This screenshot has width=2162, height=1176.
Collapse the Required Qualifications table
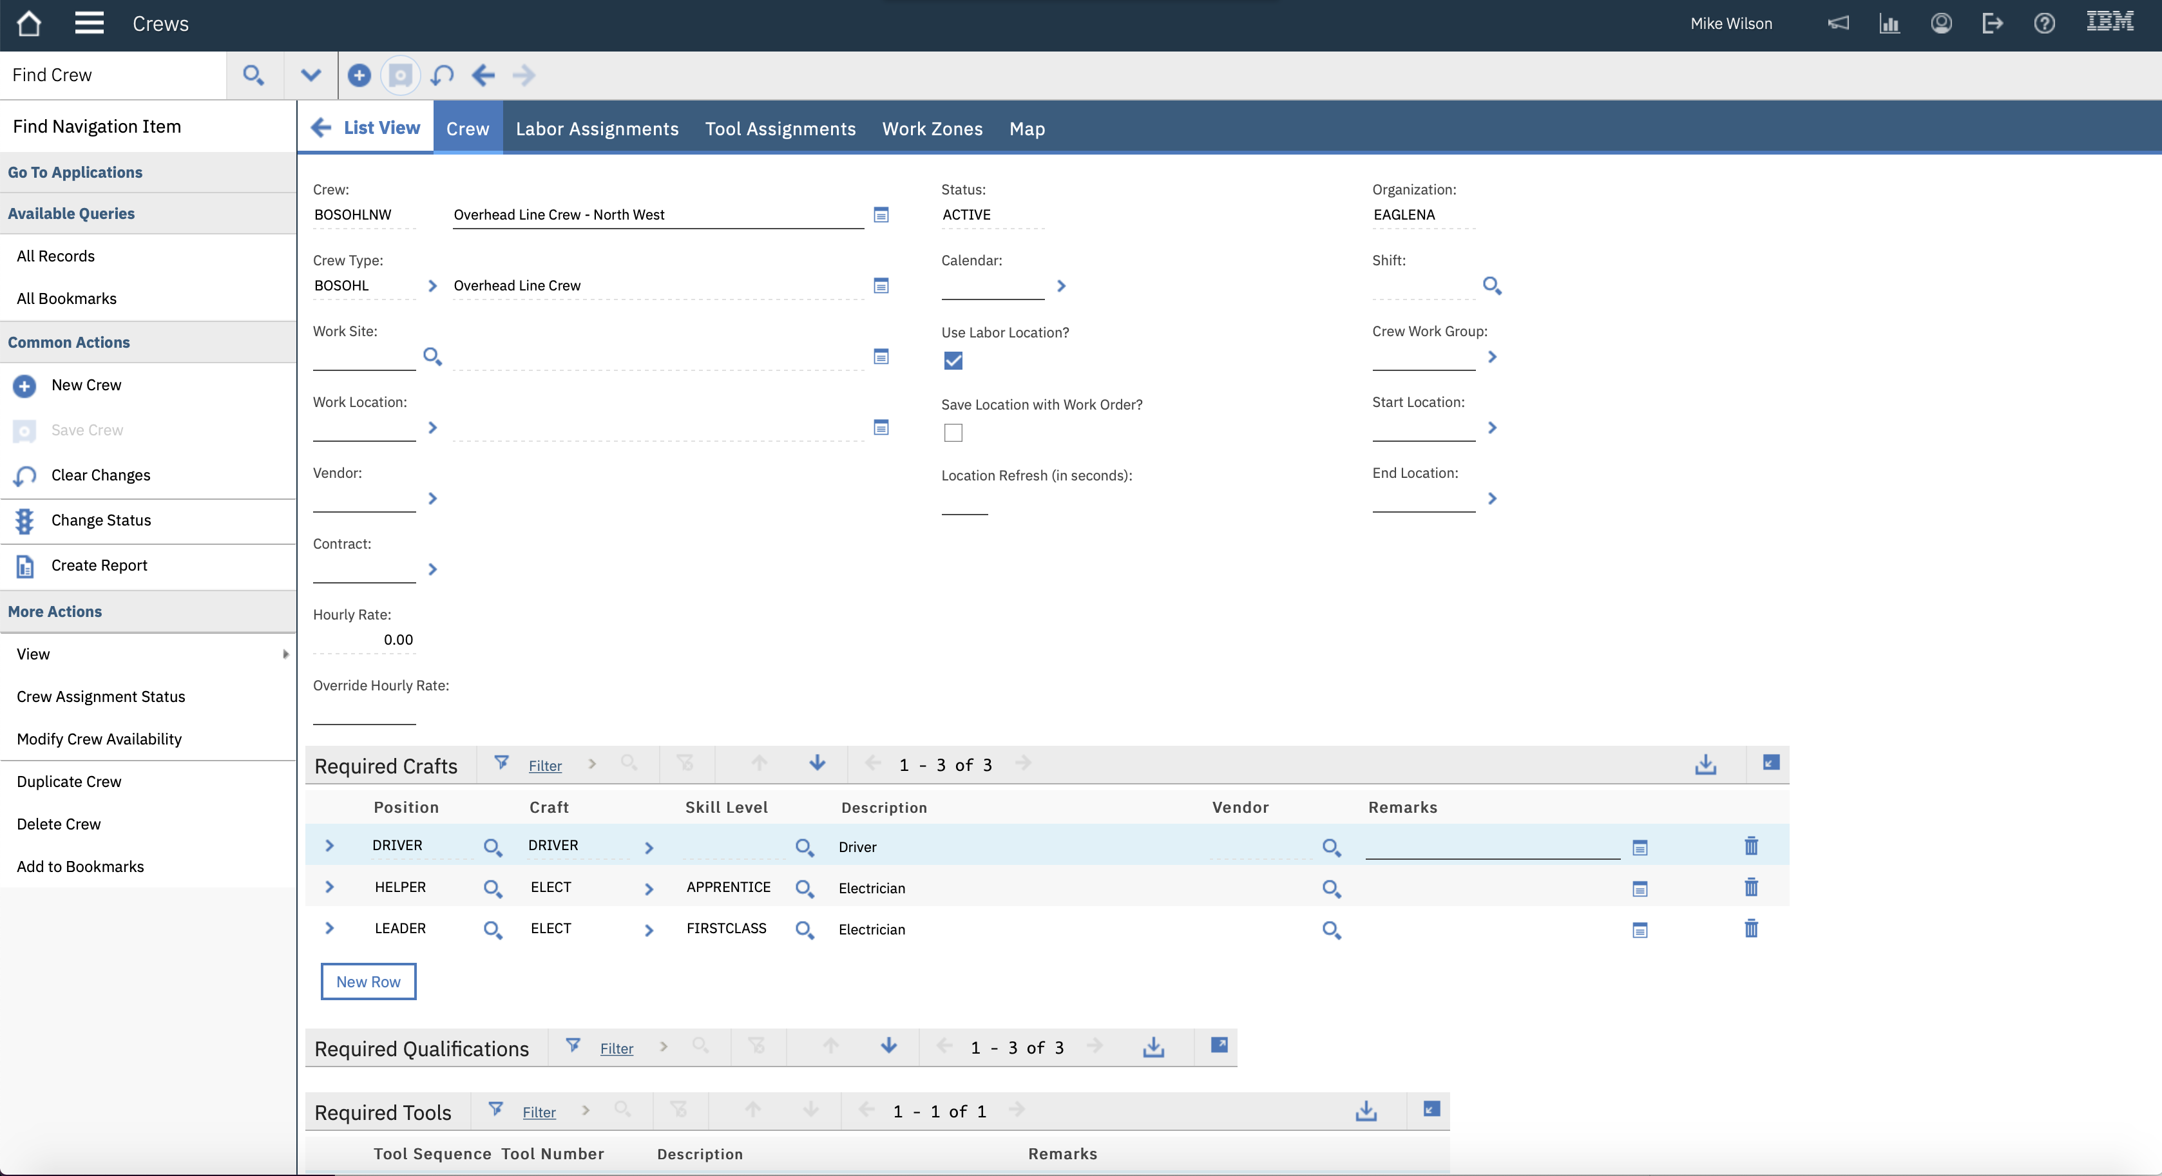[1220, 1045]
